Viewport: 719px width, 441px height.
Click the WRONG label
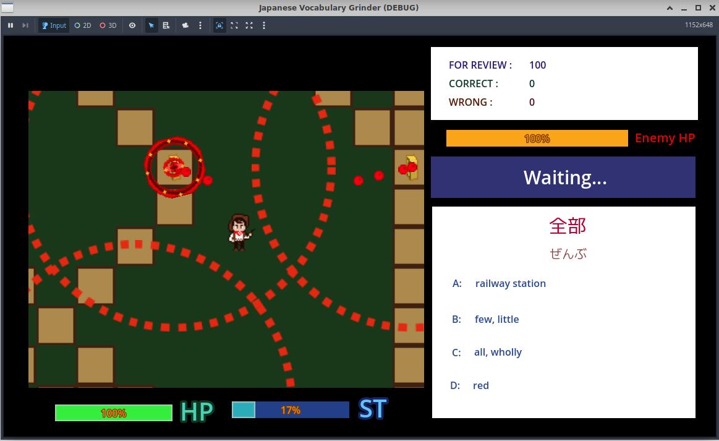pyautogui.click(x=470, y=102)
